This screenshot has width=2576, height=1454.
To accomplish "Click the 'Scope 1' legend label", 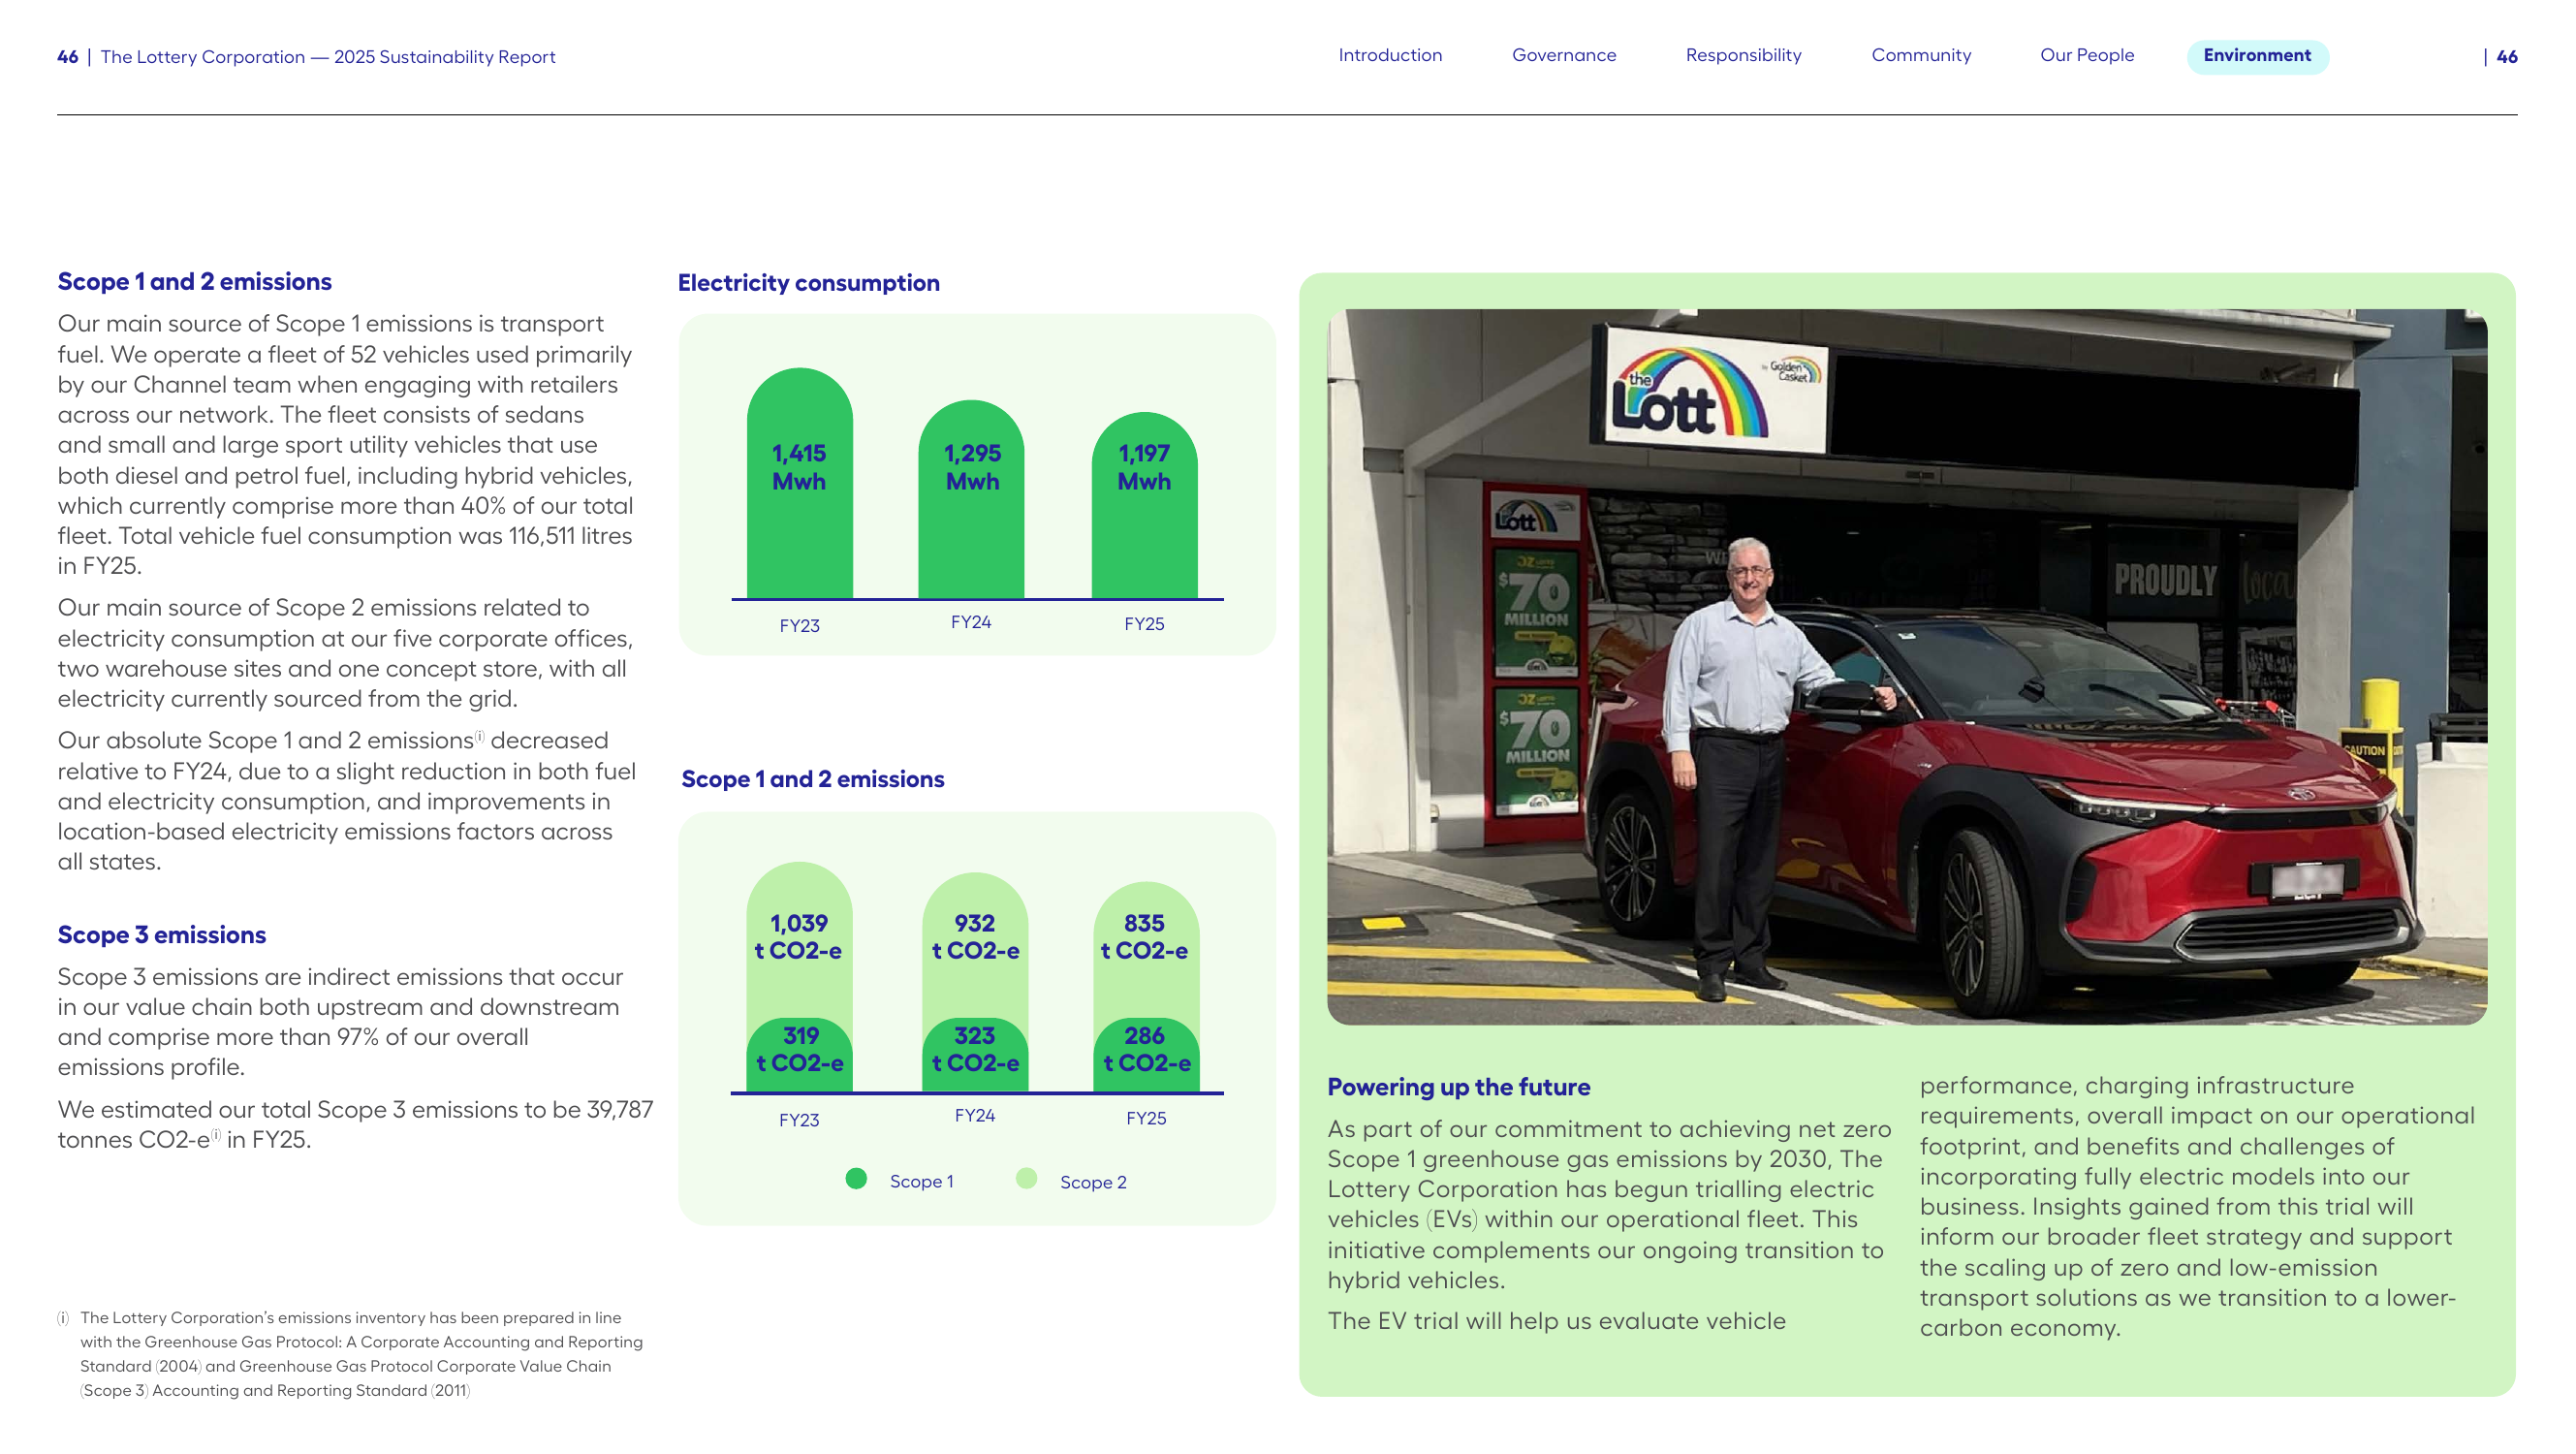I will point(921,1181).
